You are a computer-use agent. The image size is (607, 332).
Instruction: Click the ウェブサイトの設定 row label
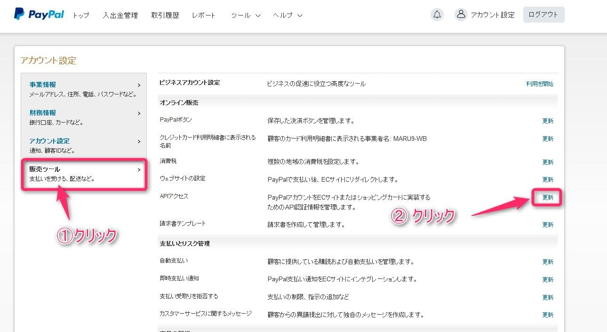183,178
